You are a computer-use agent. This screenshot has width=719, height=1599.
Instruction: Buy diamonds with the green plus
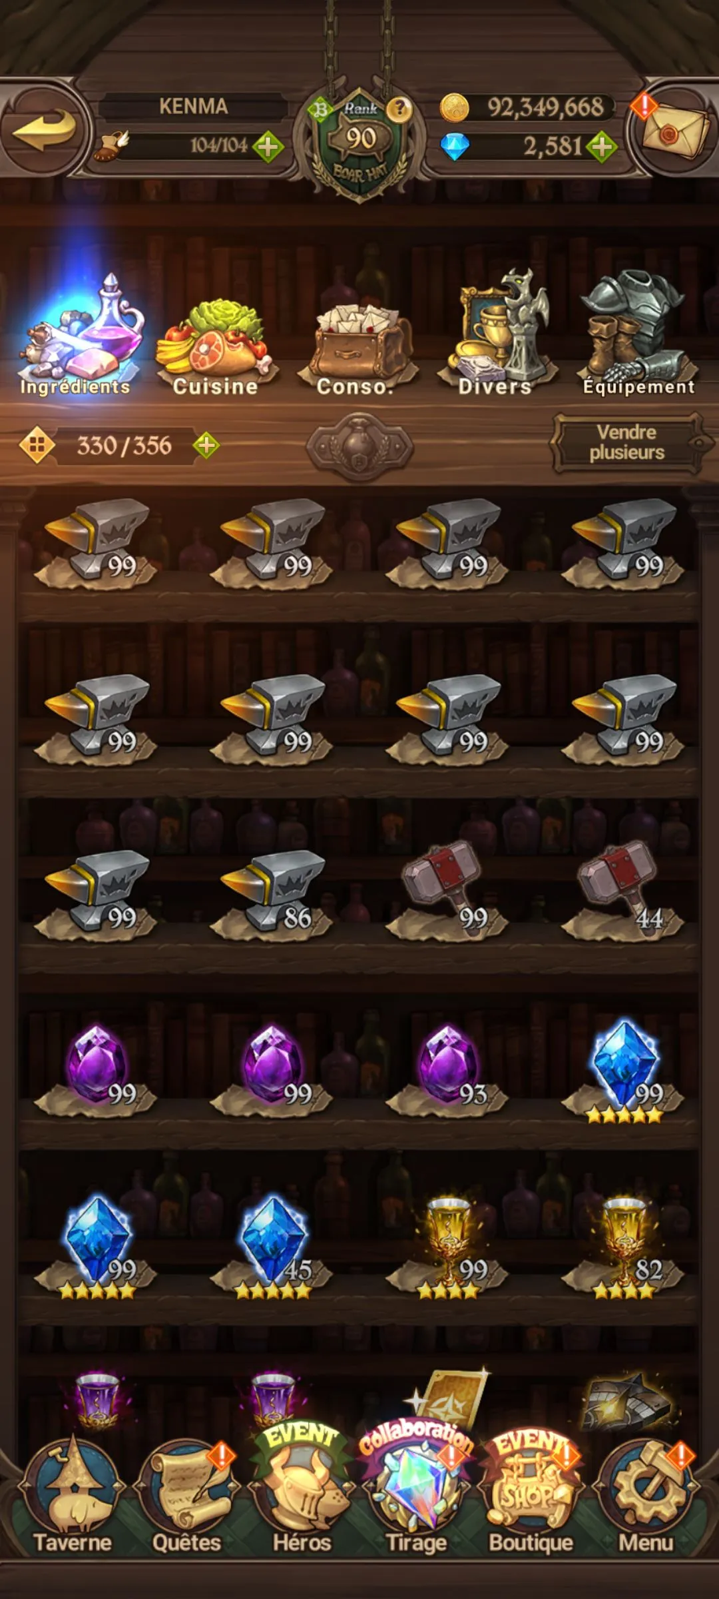(602, 147)
